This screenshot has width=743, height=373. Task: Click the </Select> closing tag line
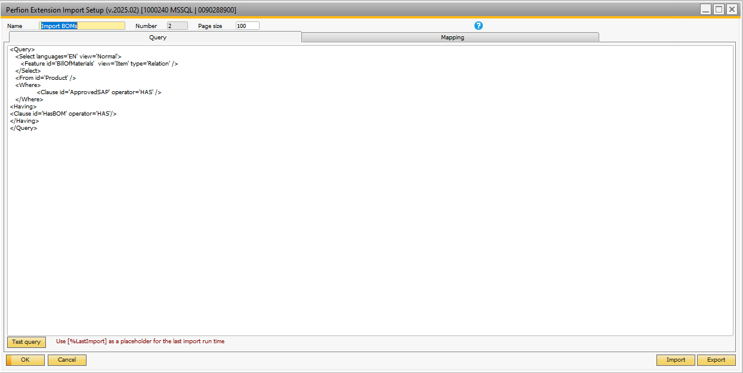(x=28, y=71)
